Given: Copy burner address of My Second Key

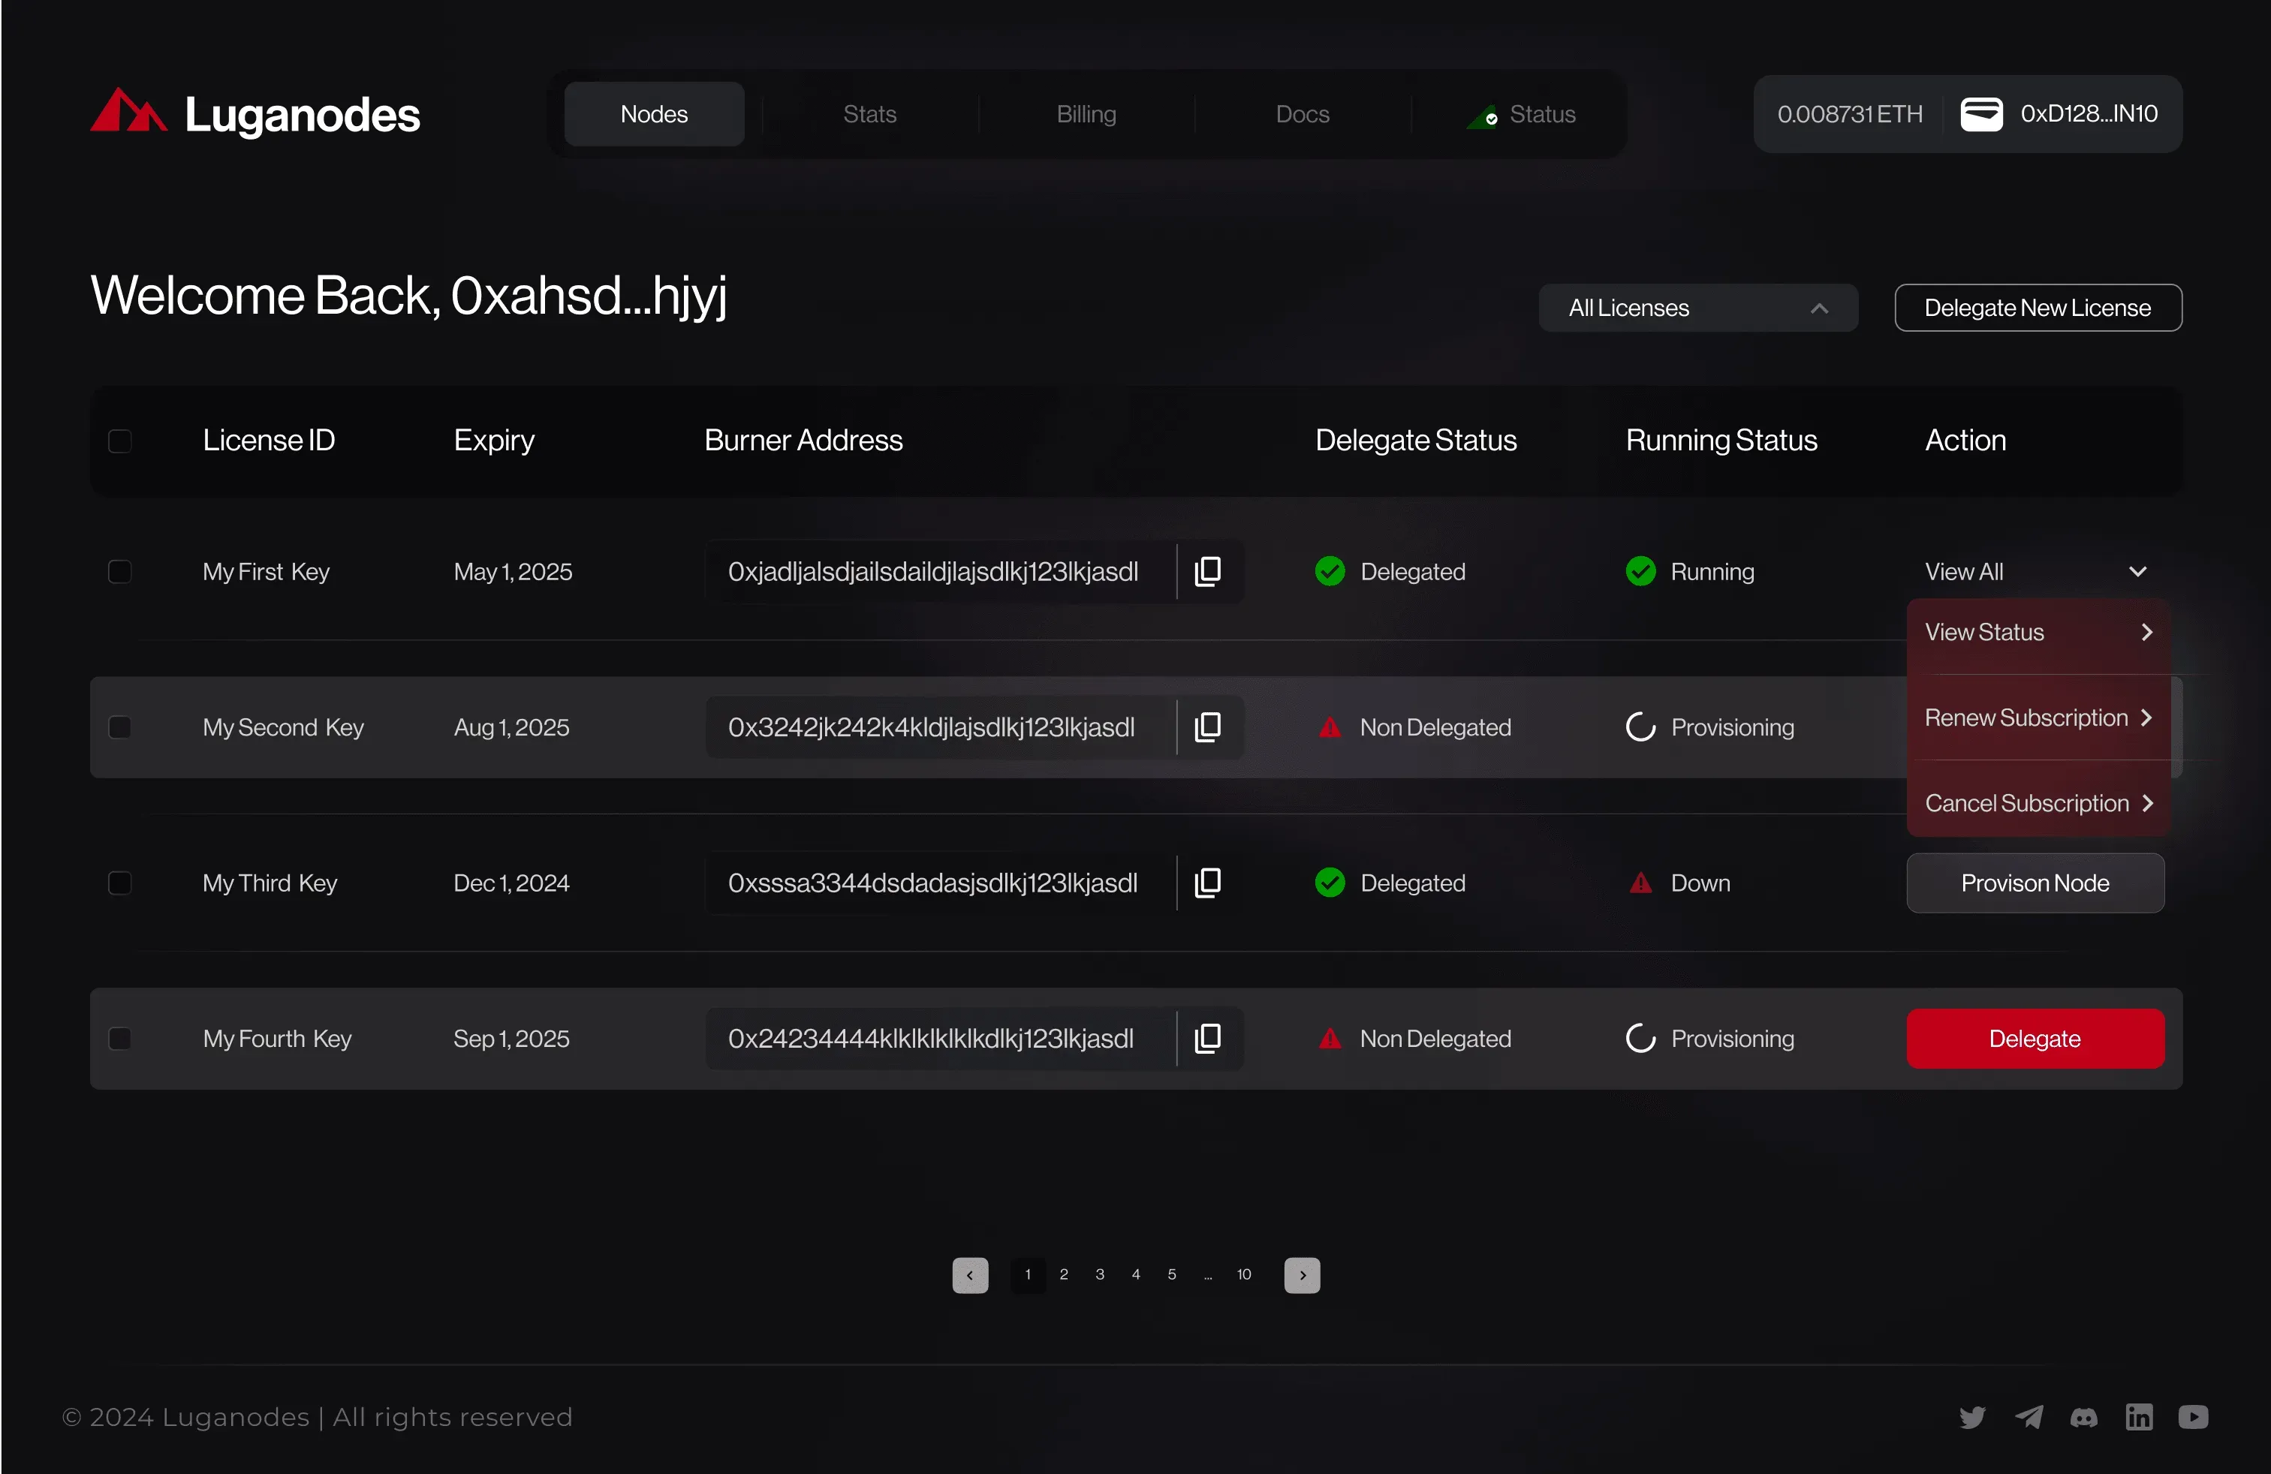Looking at the screenshot, I should [x=1208, y=727].
